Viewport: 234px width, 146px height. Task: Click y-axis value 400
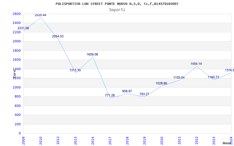pos(18,115)
